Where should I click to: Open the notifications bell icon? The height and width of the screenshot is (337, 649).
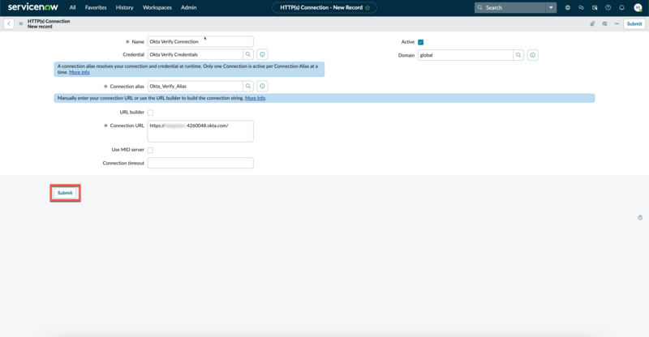coord(621,7)
